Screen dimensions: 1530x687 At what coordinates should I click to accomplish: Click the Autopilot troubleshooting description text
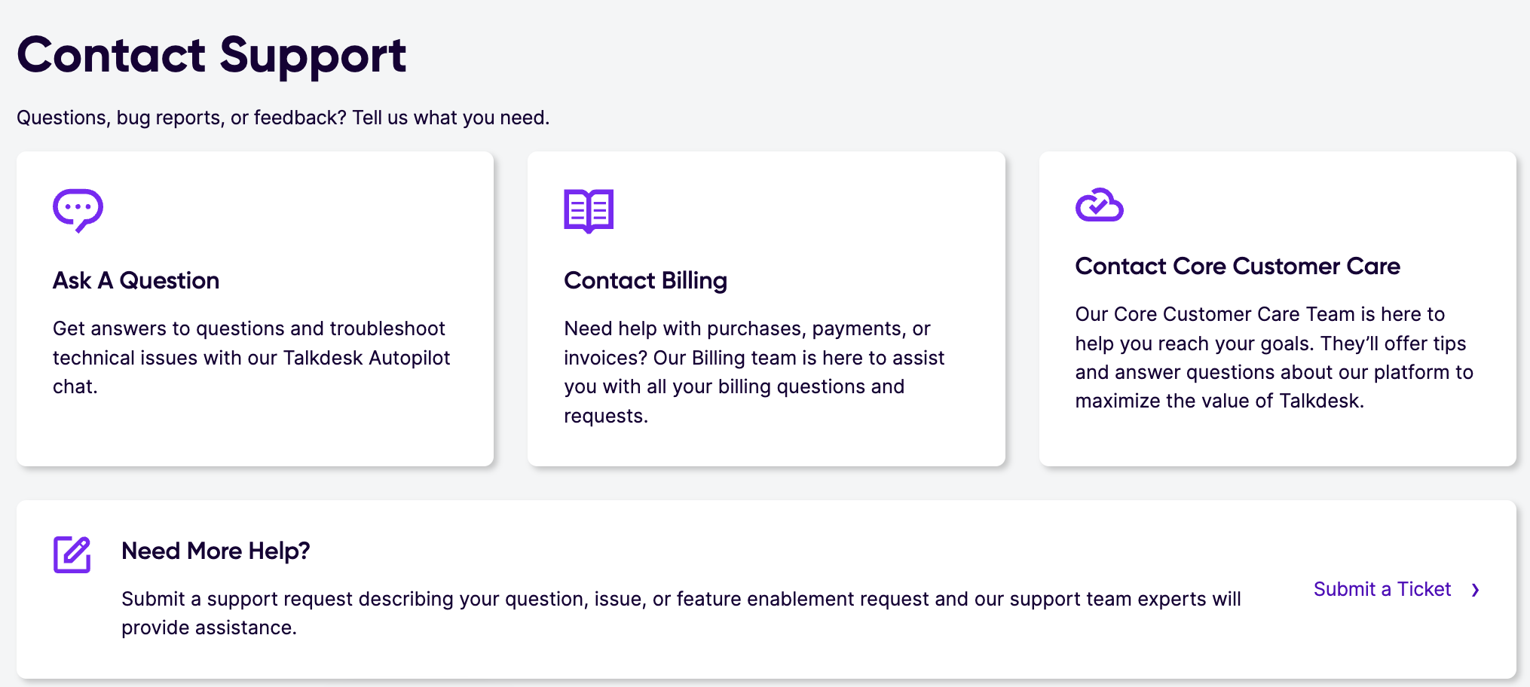tap(251, 357)
